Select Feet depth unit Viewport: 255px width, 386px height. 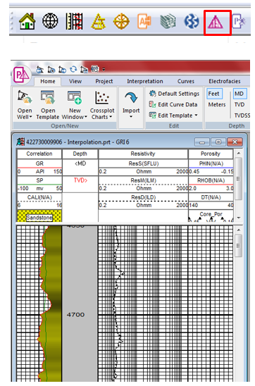click(x=214, y=94)
